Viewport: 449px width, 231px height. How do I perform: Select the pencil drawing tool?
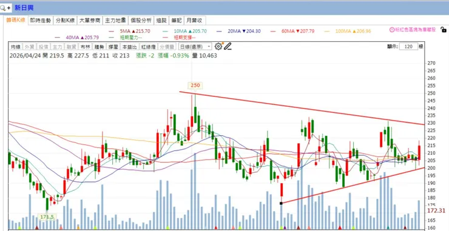click(x=228, y=46)
